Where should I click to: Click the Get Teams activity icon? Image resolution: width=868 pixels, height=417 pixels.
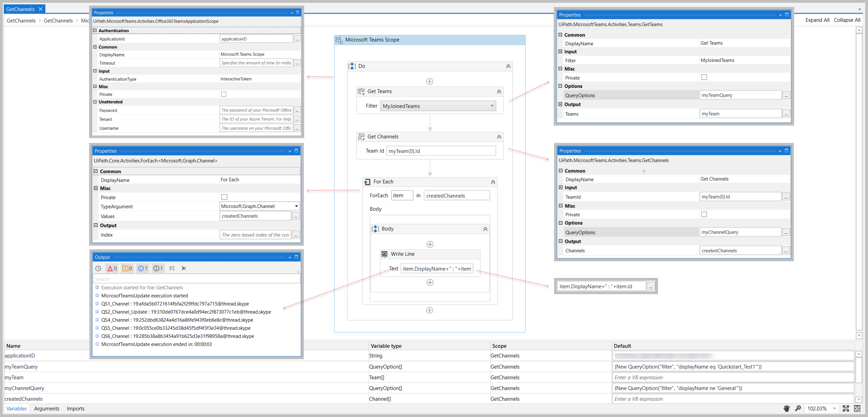361,91
